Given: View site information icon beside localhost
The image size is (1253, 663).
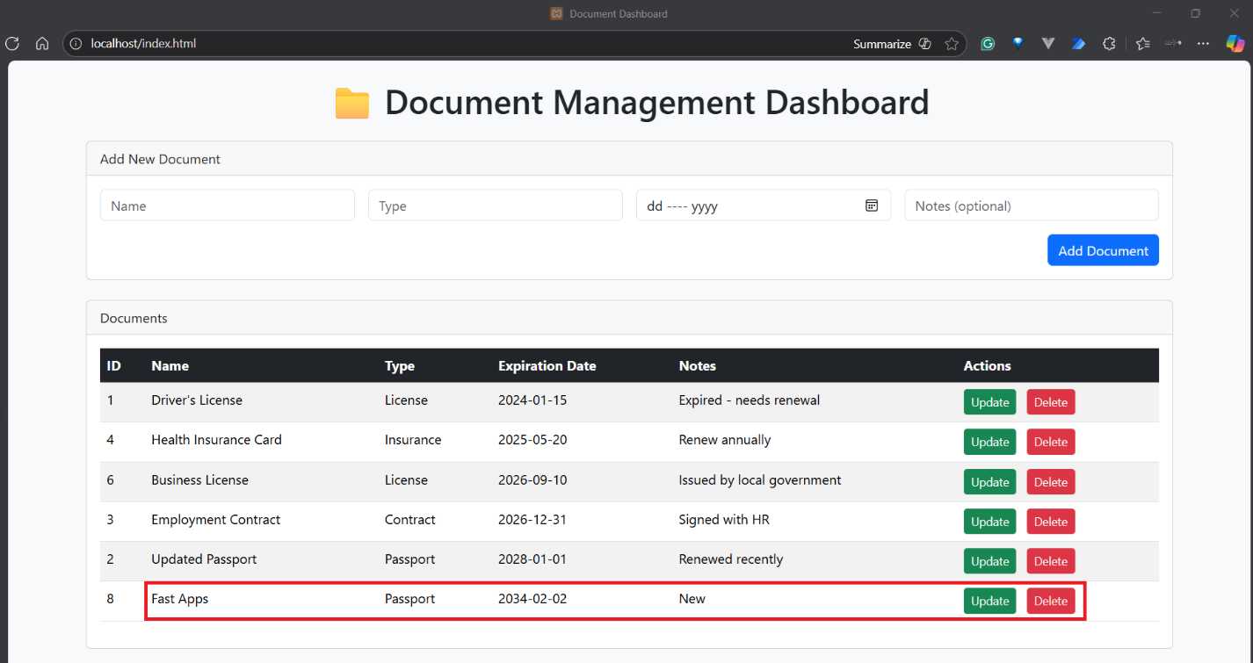Looking at the screenshot, I should pos(76,44).
